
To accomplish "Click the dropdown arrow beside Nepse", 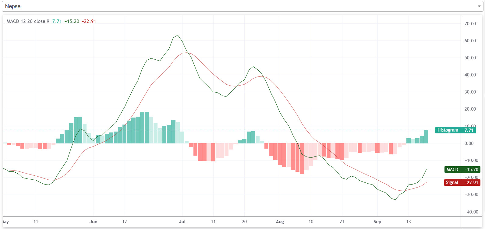I will coord(479,6).
